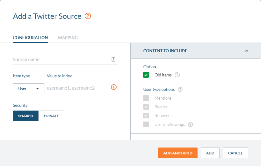The height and width of the screenshot is (166, 261).
Task: Select SHARED security option
Action: click(26, 116)
